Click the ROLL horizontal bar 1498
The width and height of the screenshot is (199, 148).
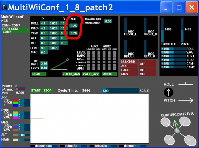pos(173,49)
